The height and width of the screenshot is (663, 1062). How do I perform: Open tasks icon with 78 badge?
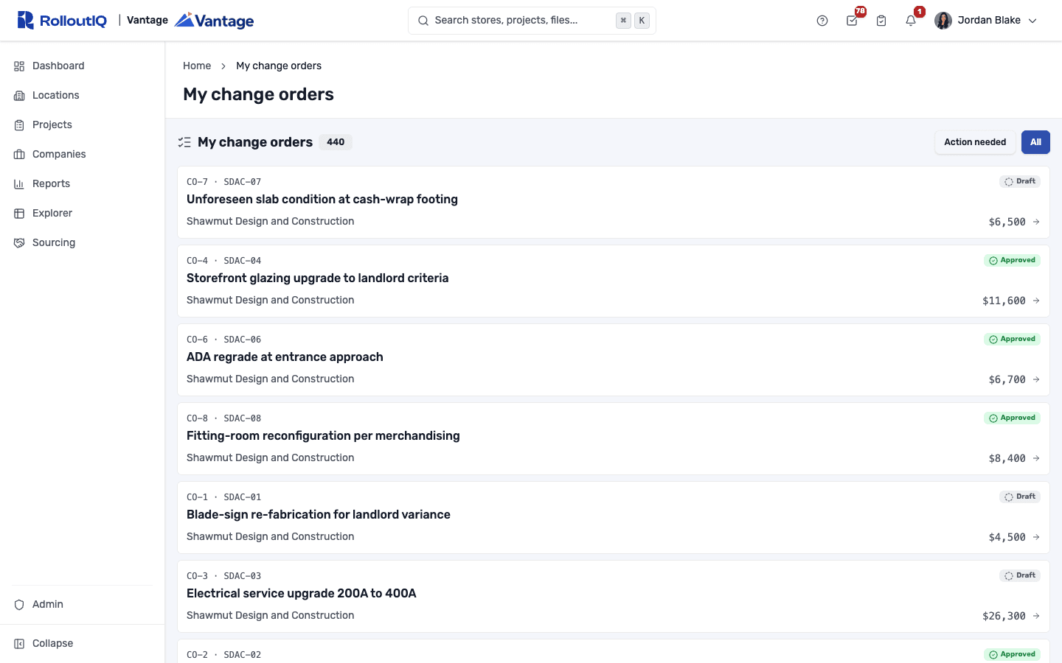pos(852,21)
